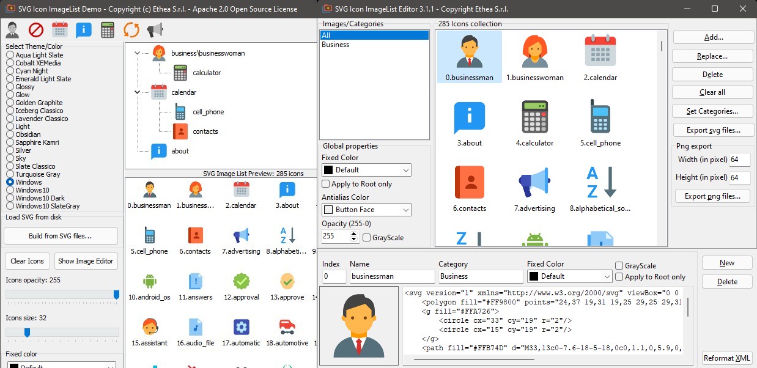Select 8.alphabetical_so... icon in the editor collection

pos(600,189)
